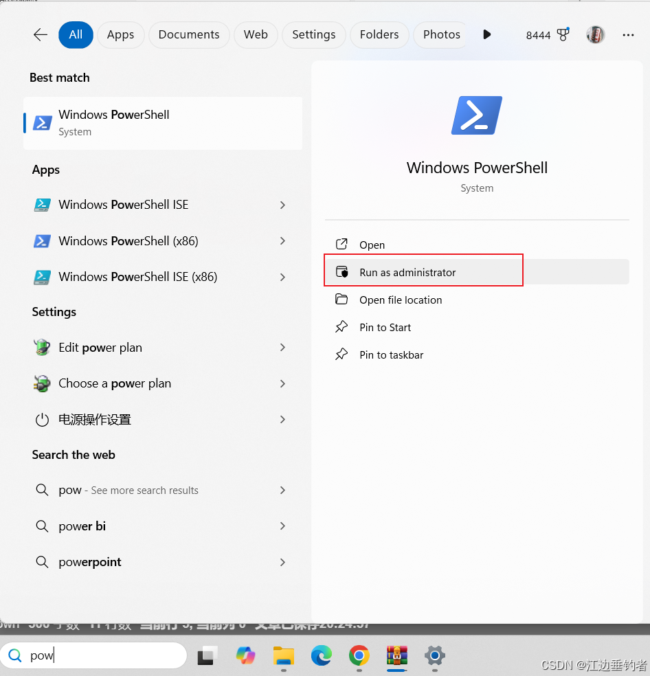Click the Edit power plan icon
The height and width of the screenshot is (676, 650).
point(43,347)
